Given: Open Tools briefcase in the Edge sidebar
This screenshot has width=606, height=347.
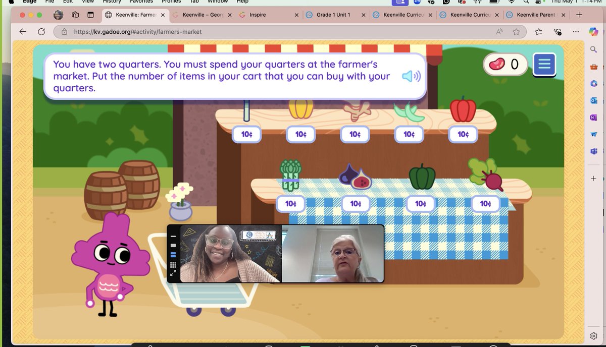Looking at the screenshot, I should [x=593, y=67].
